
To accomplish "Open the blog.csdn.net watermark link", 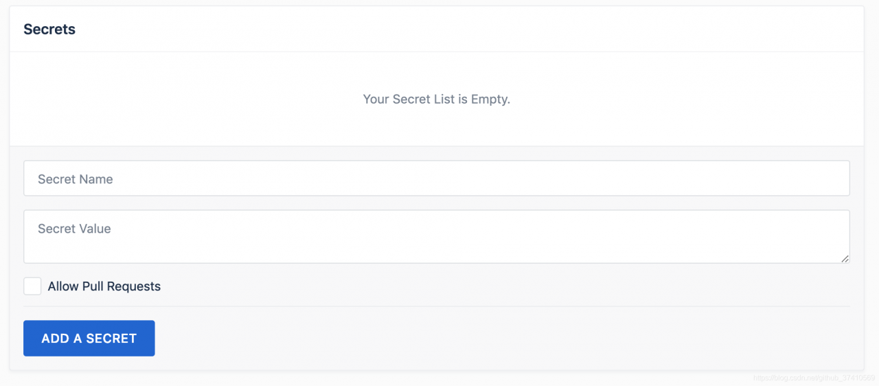I will [x=814, y=378].
